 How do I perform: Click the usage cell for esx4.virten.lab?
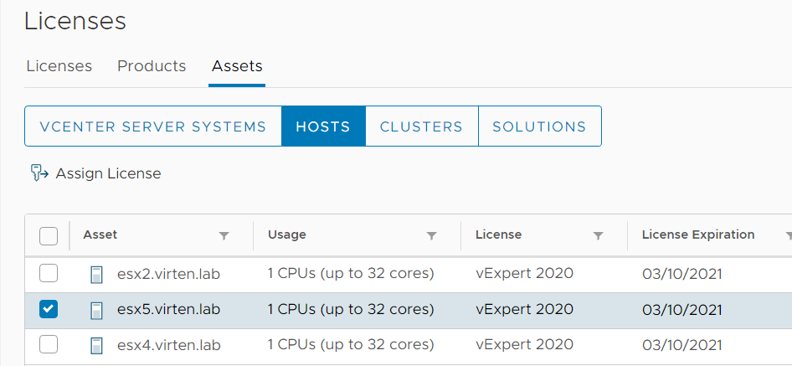pos(351,345)
